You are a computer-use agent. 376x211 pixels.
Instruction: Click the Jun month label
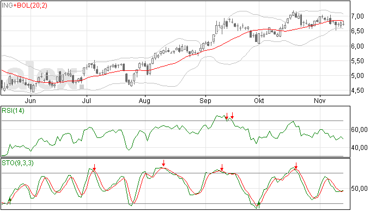[x=31, y=100]
